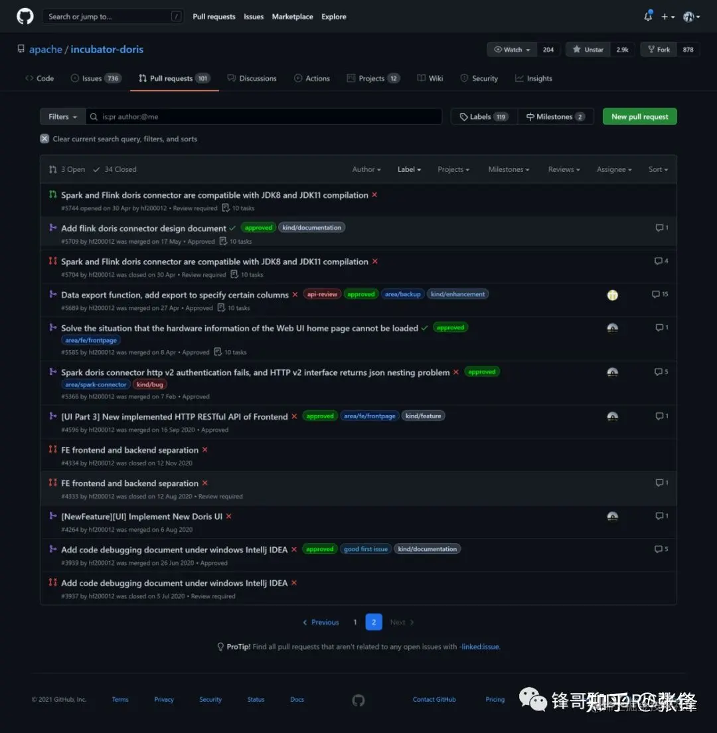The image size is (717, 733).
Task: Go to Previous page
Action: [x=321, y=622]
